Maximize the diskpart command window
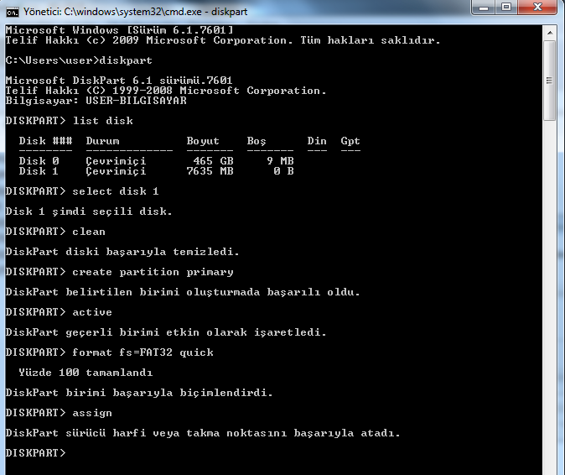Viewport: 565px width, 475px height. [x=506, y=8]
